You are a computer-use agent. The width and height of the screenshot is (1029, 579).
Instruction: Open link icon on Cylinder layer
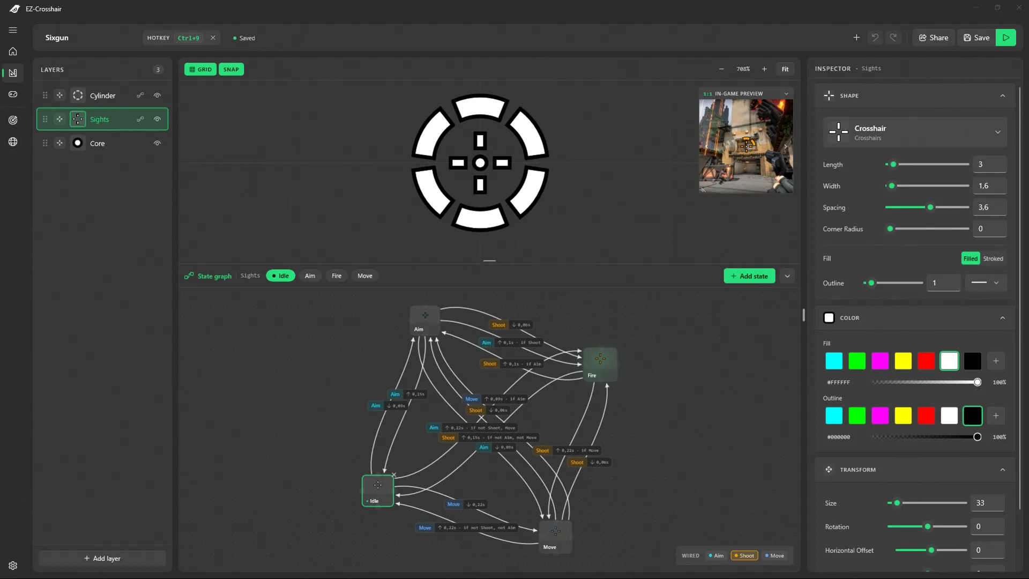coord(140,95)
